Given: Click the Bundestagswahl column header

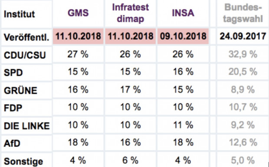Looking at the screenshot, I should pyautogui.click(x=243, y=13).
